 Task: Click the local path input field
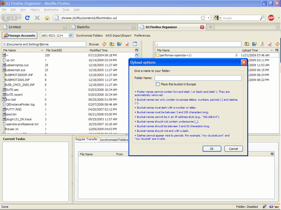pos(44,44)
